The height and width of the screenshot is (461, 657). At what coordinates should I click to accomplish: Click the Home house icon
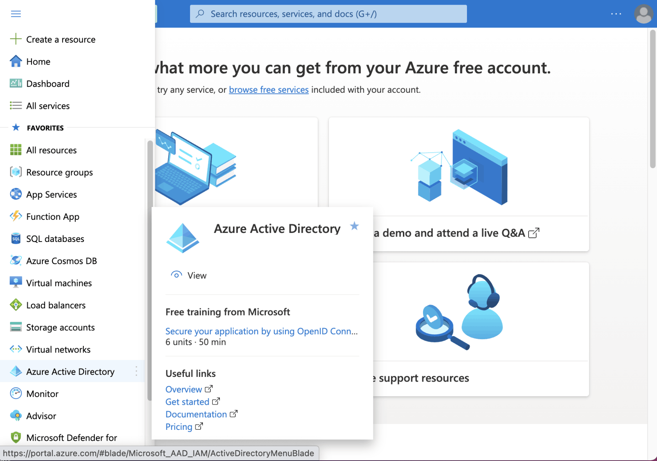click(x=16, y=61)
